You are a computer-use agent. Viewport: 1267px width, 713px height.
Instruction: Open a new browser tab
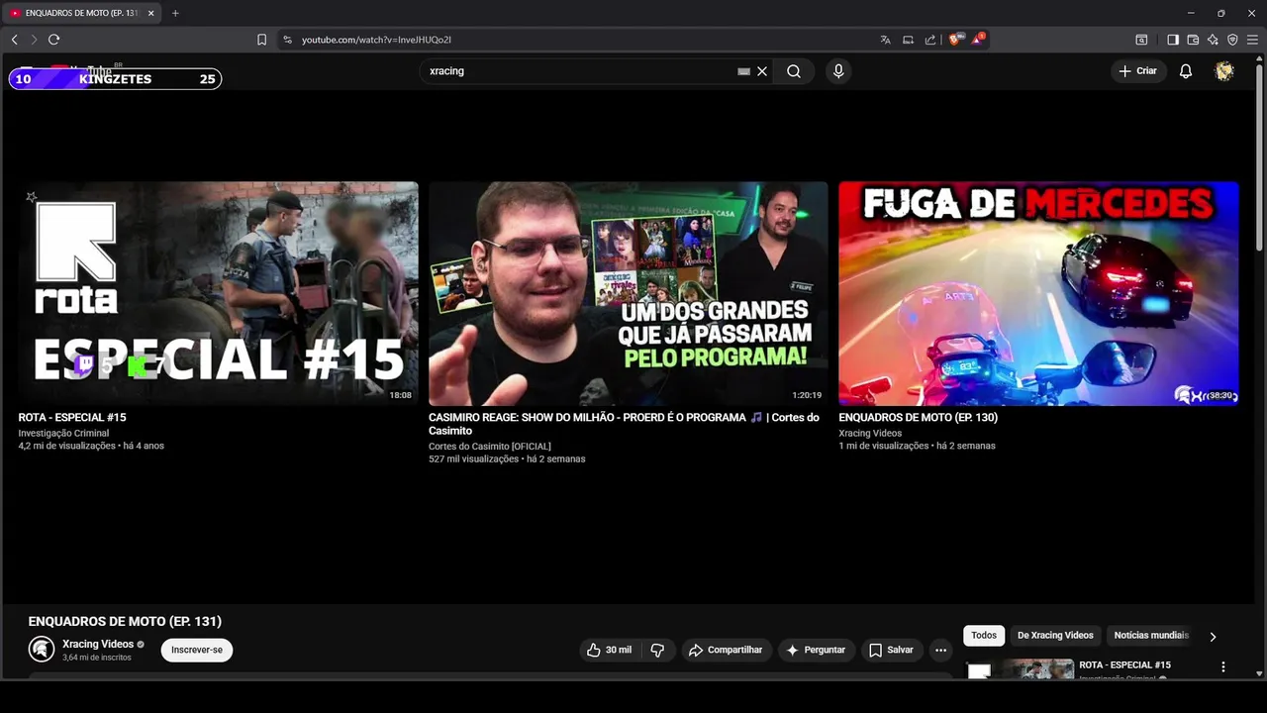point(175,13)
